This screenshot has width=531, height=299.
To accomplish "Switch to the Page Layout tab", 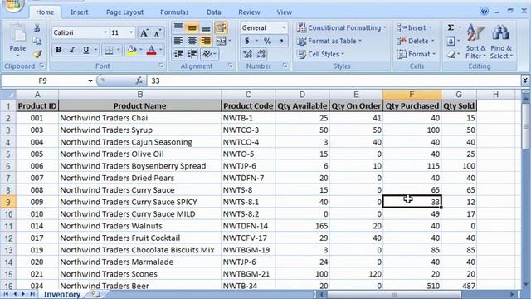I will [124, 12].
